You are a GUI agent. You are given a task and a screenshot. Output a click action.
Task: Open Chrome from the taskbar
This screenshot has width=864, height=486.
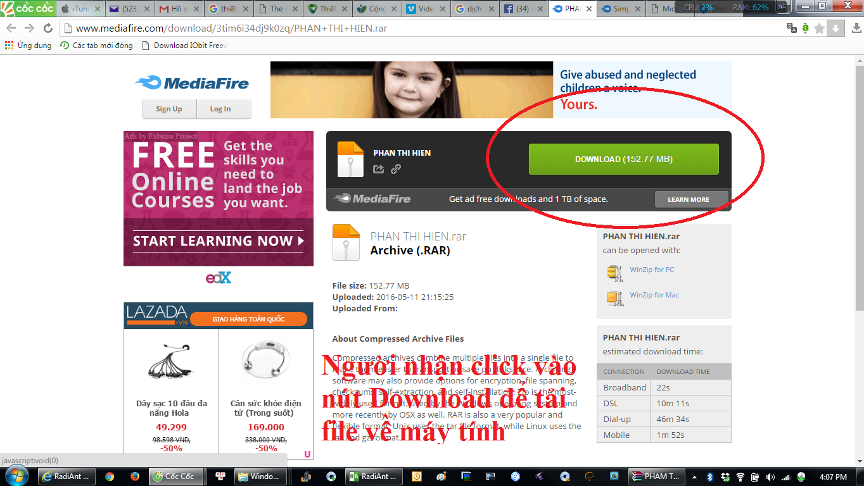(x=110, y=477)
